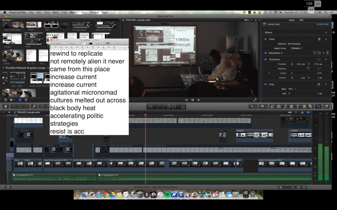Viewport: 337px width, 210px height.
Task: Click Choose... for Match Color
Action: click(296, 48)
